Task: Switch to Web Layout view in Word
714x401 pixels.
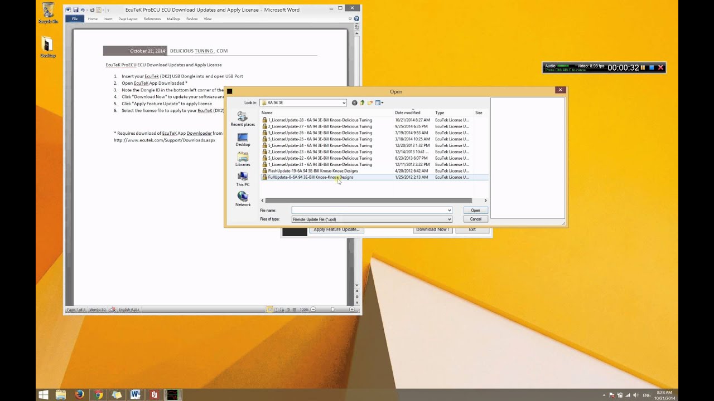Action: click(x=282, y=309)
